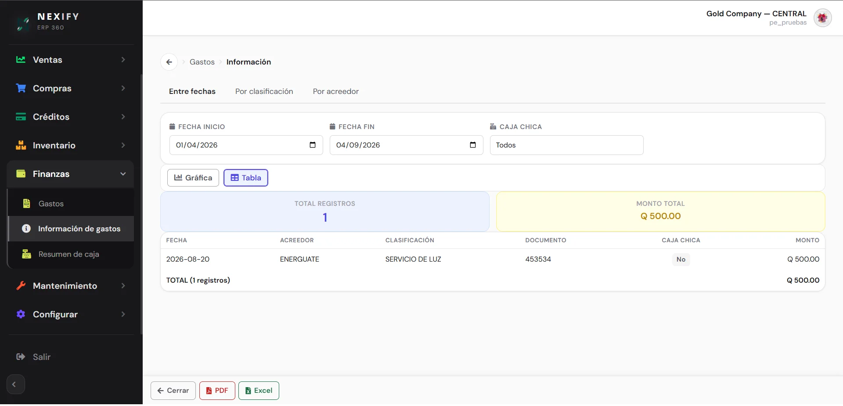This screenshot has width=843, height=406.
Task: Go back with the breadcrumb arrow button
Action: pyautogui.click(x=169, y=62)
